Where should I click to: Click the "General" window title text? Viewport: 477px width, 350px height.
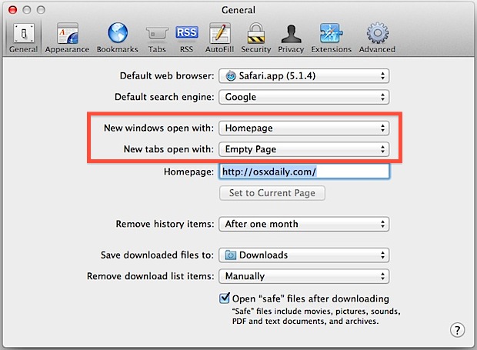coord(239,10)
